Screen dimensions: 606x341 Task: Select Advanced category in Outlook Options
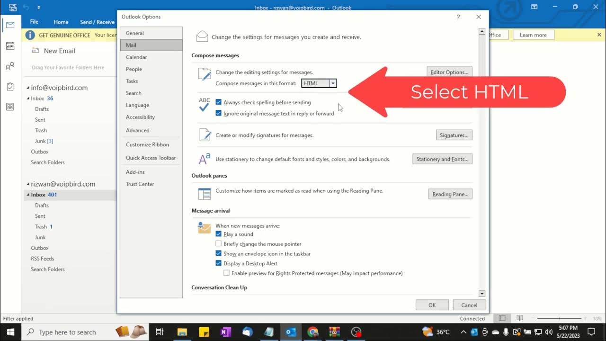coord(151,130)
